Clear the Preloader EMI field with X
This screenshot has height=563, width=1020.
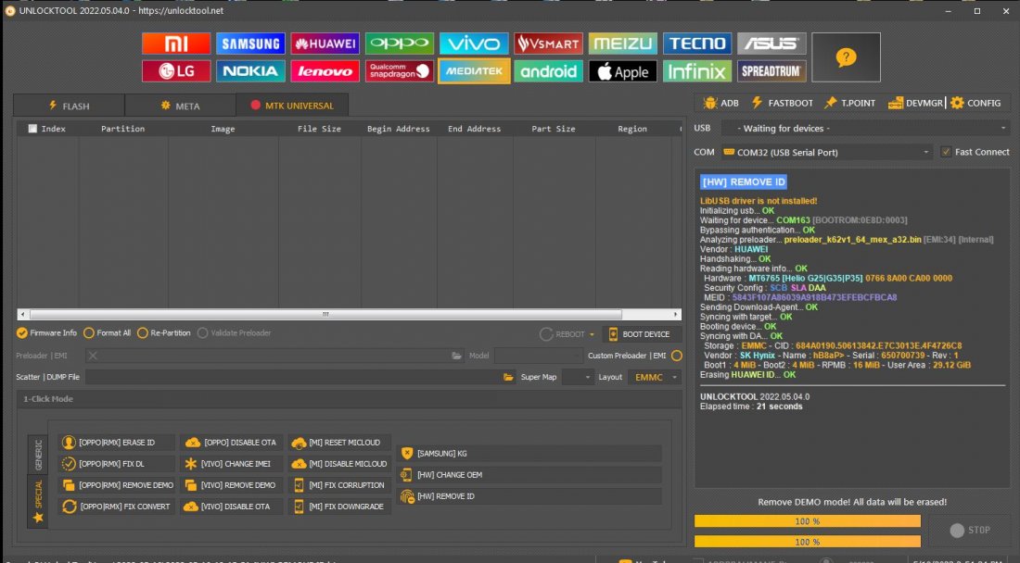point(93,356)
